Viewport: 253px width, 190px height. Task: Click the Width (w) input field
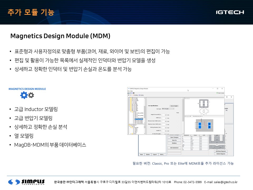click(x=164, y=118)
